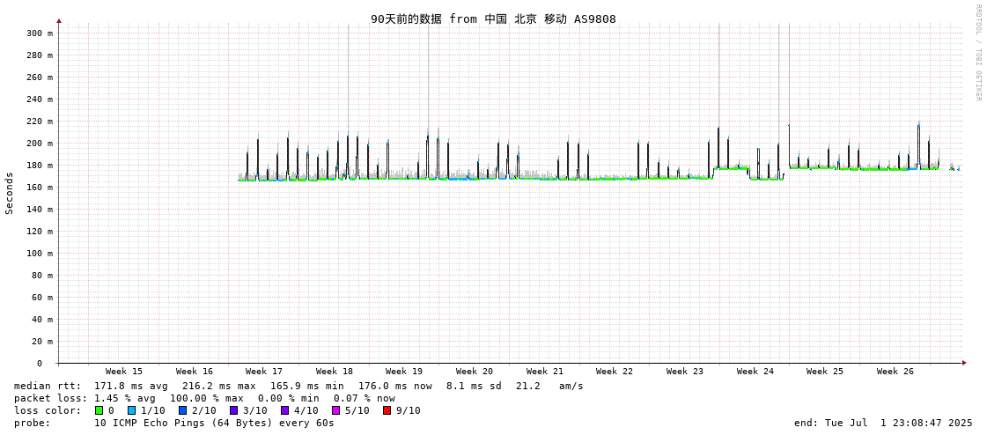The image size is (987, 435).
Task: Click the Week 25 axis label
Action: point(825,372)
